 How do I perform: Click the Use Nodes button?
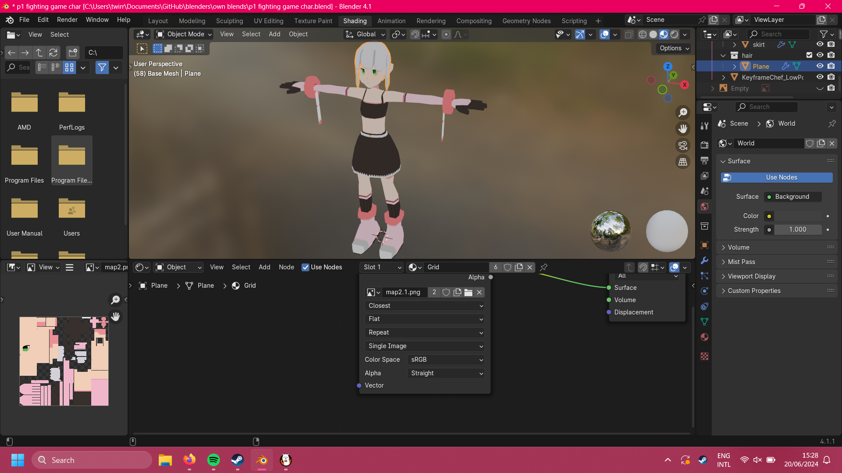[x=776, y=177]
